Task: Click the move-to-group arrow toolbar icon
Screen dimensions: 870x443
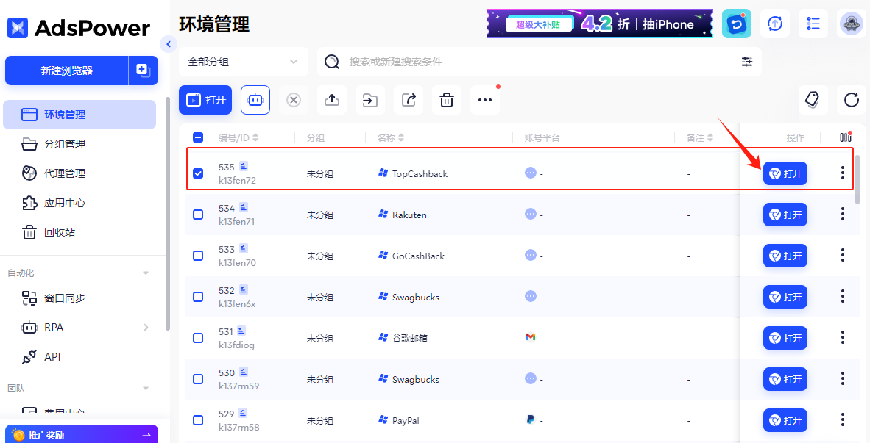Action: point(370,100)
